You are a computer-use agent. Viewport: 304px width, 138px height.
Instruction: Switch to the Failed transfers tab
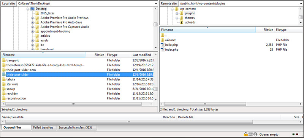pos(44,127)
